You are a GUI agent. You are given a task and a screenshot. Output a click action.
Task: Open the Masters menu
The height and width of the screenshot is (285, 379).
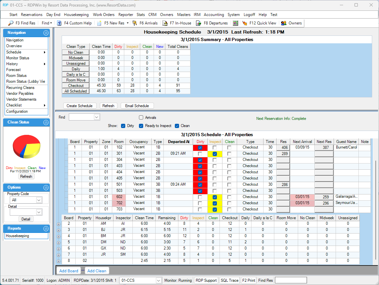point(184,15)
